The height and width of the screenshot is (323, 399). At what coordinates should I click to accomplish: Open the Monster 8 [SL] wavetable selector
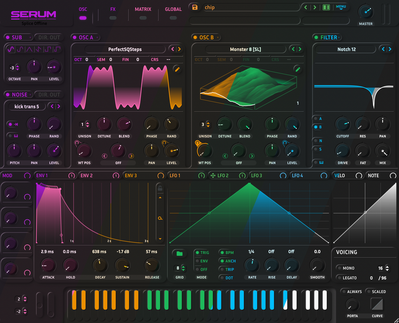pos(246,49)
